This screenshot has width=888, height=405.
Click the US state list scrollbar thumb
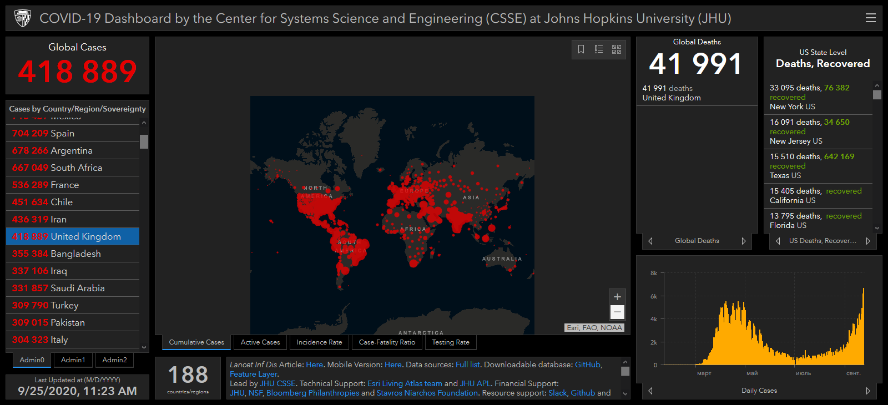tap(877, 95)
